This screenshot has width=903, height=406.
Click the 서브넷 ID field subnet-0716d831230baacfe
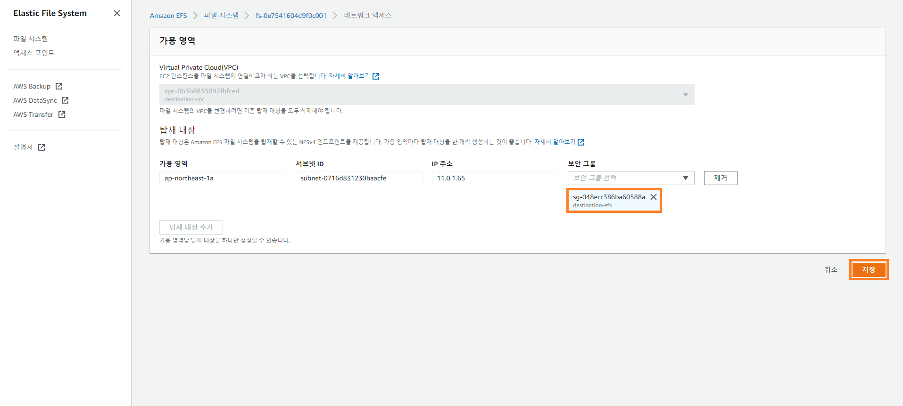pos(359,178)
